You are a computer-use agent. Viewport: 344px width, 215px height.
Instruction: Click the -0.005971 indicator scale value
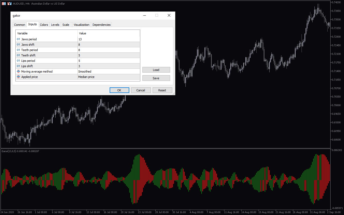[x=337, y=208]
